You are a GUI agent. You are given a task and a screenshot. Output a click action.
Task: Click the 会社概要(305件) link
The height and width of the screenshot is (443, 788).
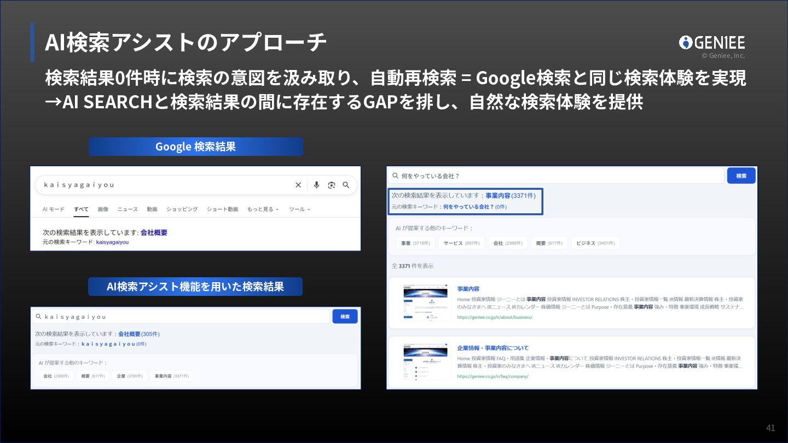point(139,334)
